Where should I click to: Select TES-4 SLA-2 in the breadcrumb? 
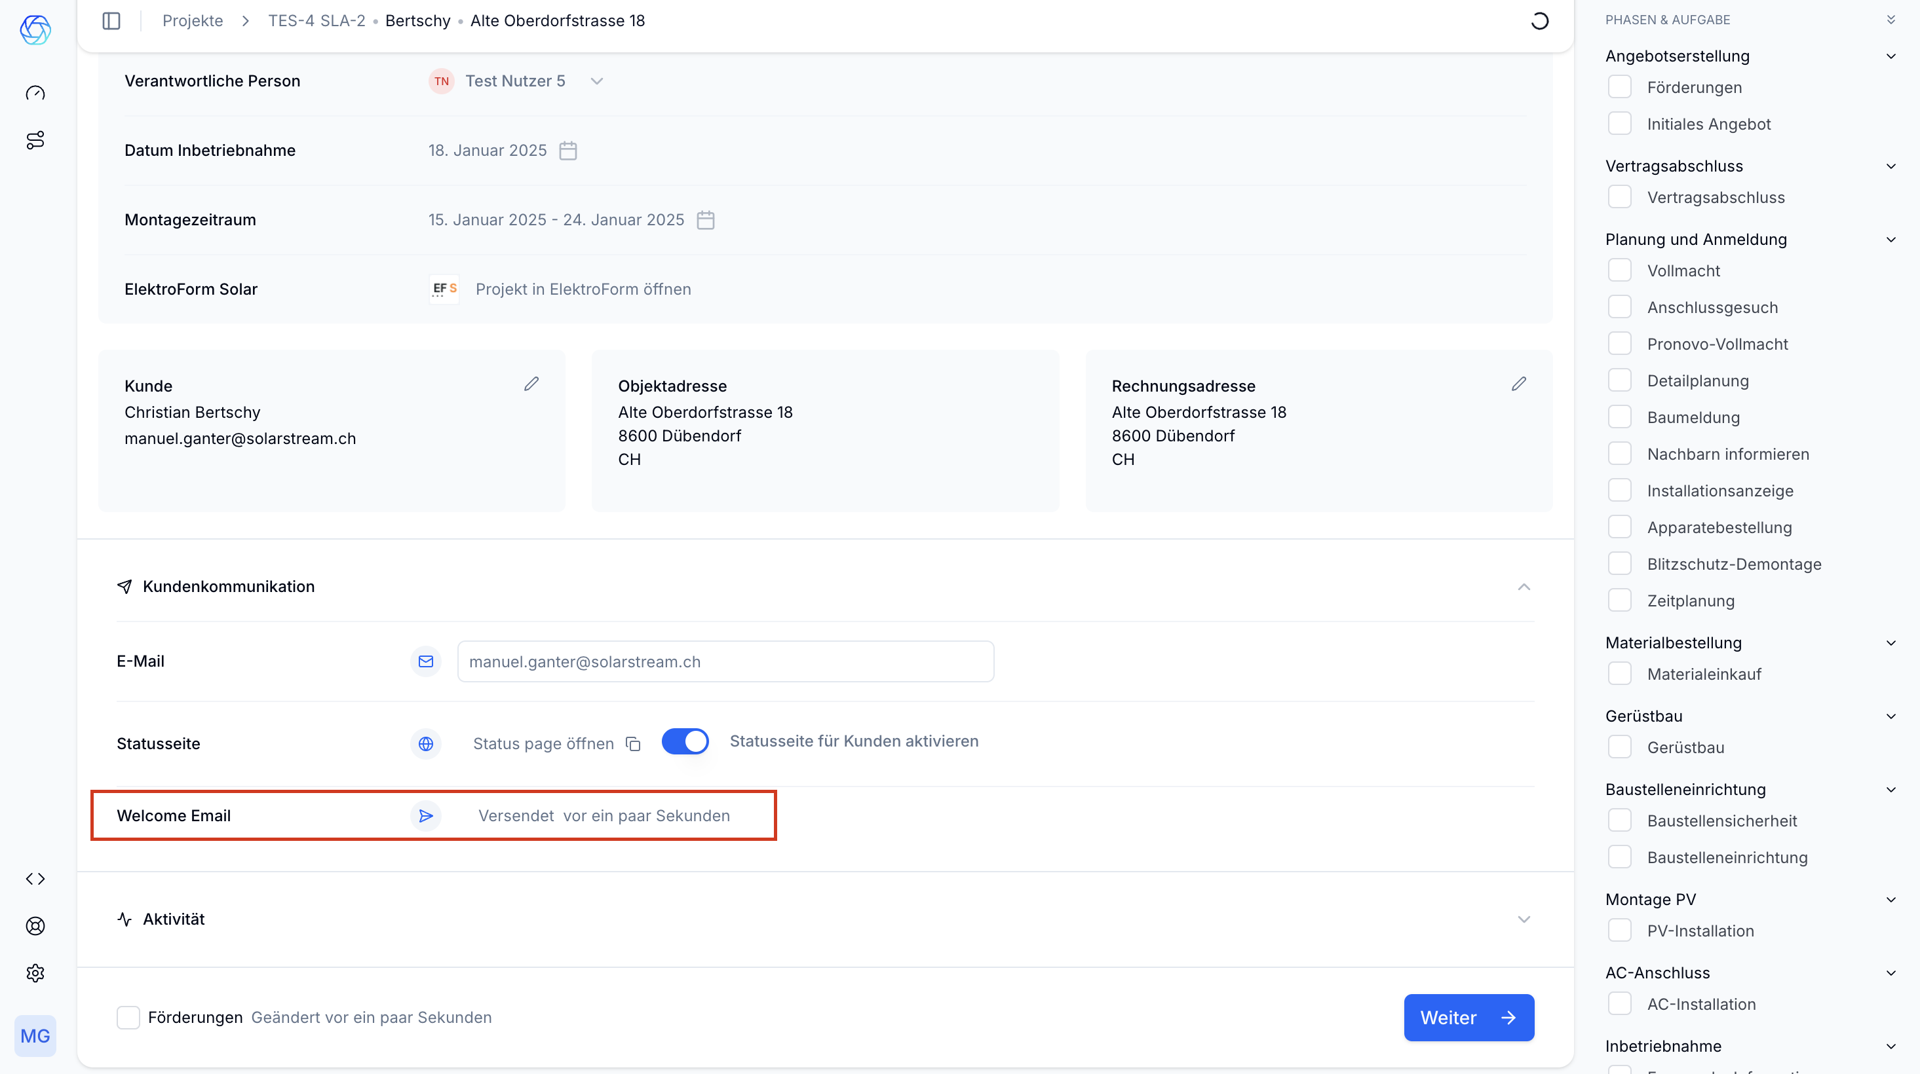click(317, 21)
